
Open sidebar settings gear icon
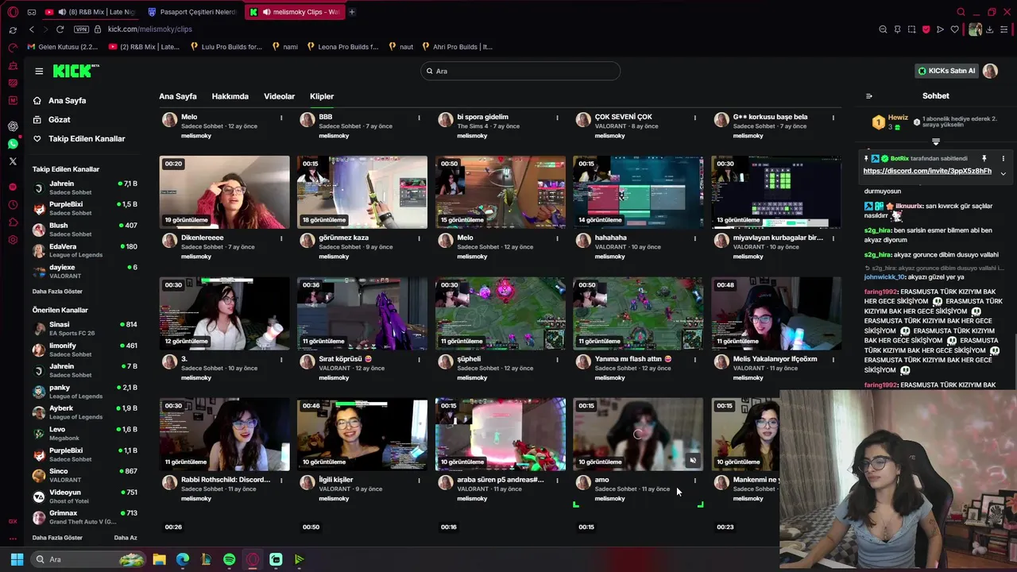click(13, 239)
